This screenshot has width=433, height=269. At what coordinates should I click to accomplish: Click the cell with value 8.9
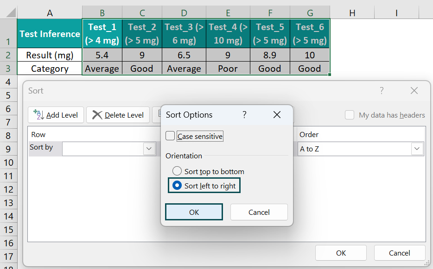point(270,55)
